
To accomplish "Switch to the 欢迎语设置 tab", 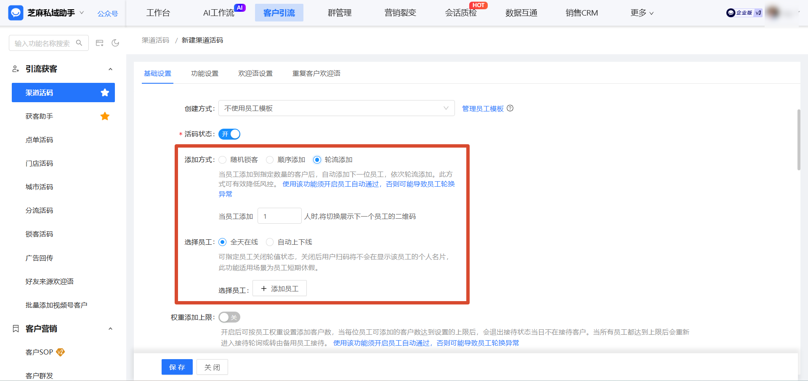I will (x=255, y=73).
